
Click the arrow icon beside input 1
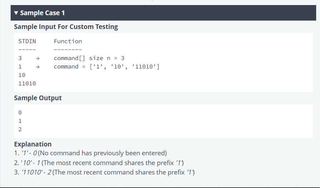(x=37, y=67)
